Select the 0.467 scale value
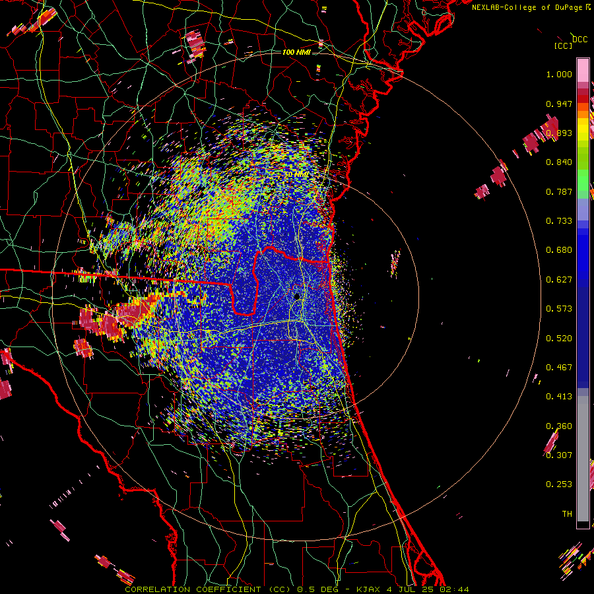The image size is (594, 594). pos(559,368)
